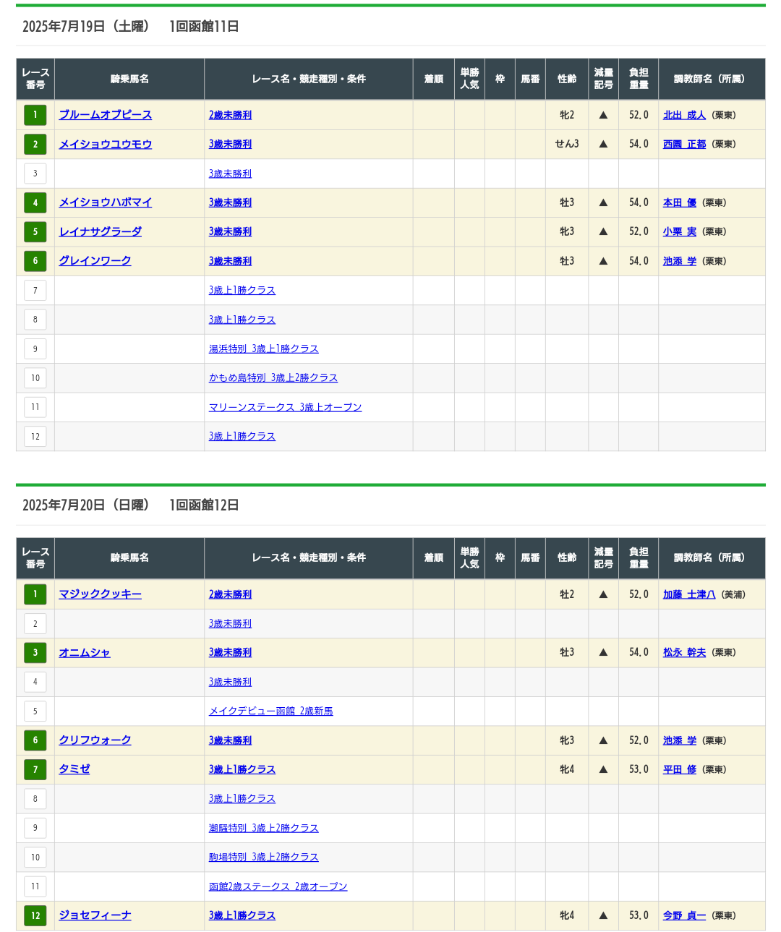Image resolution: width=781 pixels, height=932 pixels.
Task: Open 3歳未勝利 race in メイショウユウモウ row
Action: click(230, 144)
